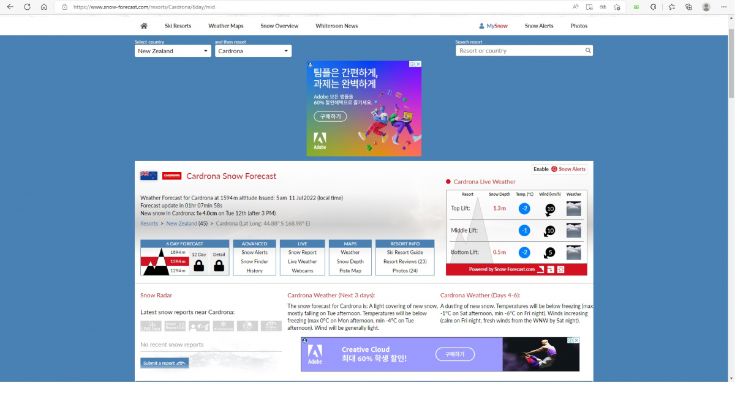This screenshot has width=735, height=399.
Task: Open Ski Resorts menu
Action: (178, 26)
